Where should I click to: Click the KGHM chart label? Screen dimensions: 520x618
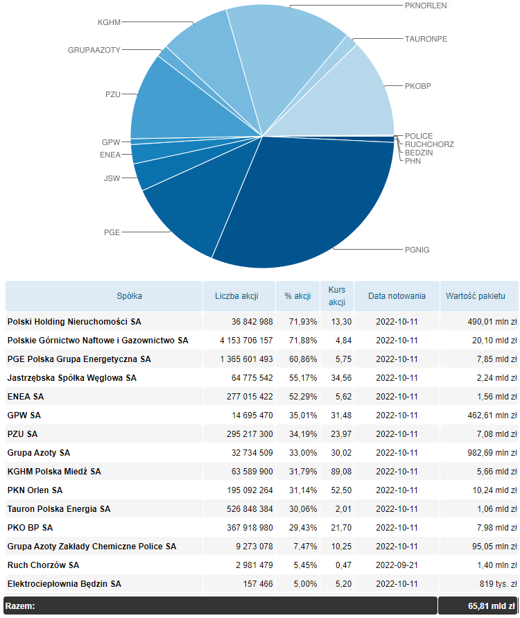pos(109,22)
